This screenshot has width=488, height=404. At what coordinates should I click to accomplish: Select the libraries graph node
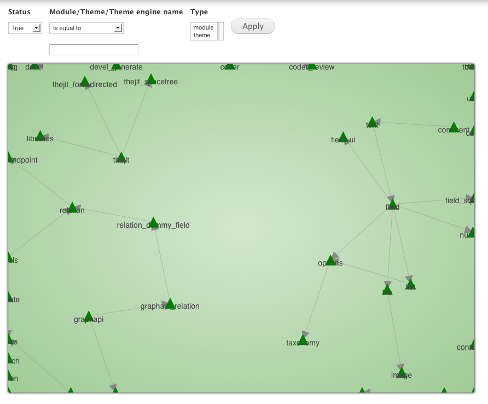pyautogui.click(x=40, y=136)
